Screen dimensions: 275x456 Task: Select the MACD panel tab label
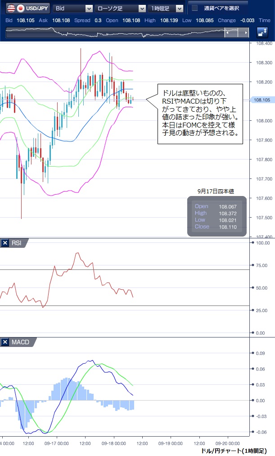pos(20,342)
